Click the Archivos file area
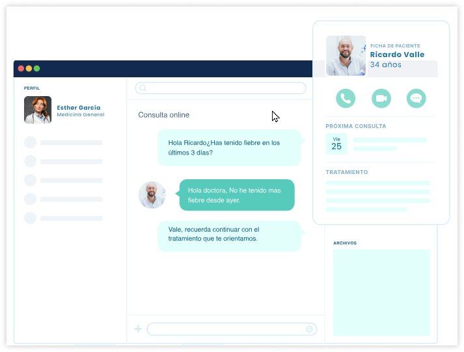 (x=381, y=292)
